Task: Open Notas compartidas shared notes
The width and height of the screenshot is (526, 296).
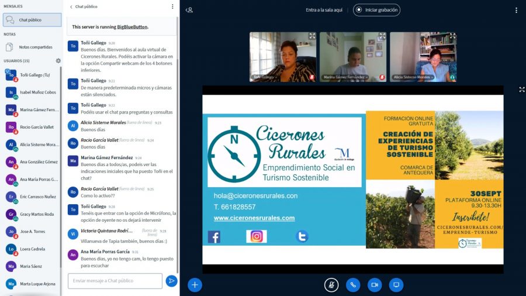Action: pos(32,47)
